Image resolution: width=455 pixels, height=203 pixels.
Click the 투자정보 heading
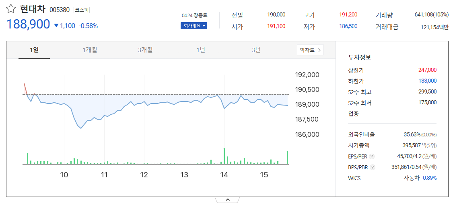[360, 57]
